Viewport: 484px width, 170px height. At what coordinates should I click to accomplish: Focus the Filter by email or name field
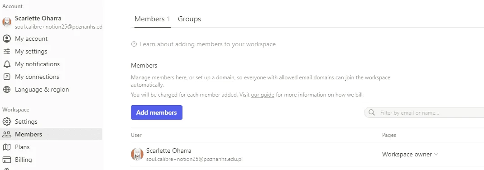click(424, 113)
